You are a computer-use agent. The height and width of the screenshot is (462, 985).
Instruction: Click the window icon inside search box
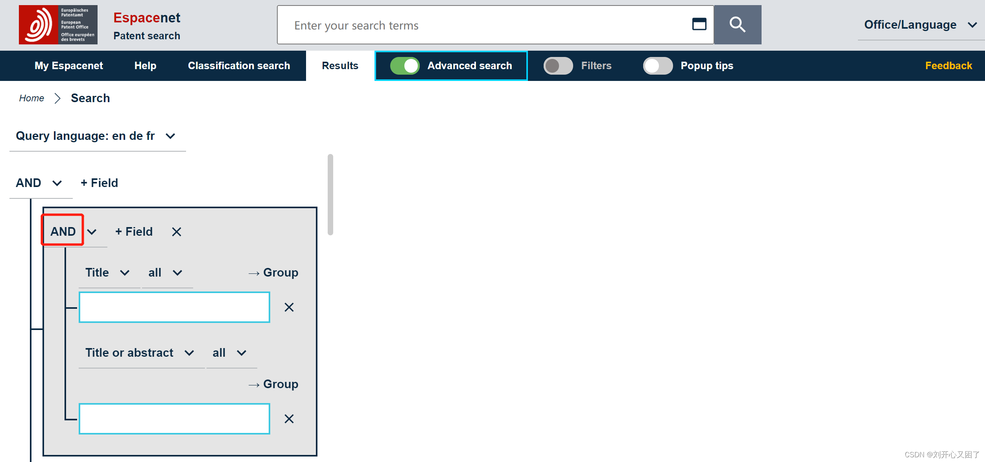click(x=699, y=24)
